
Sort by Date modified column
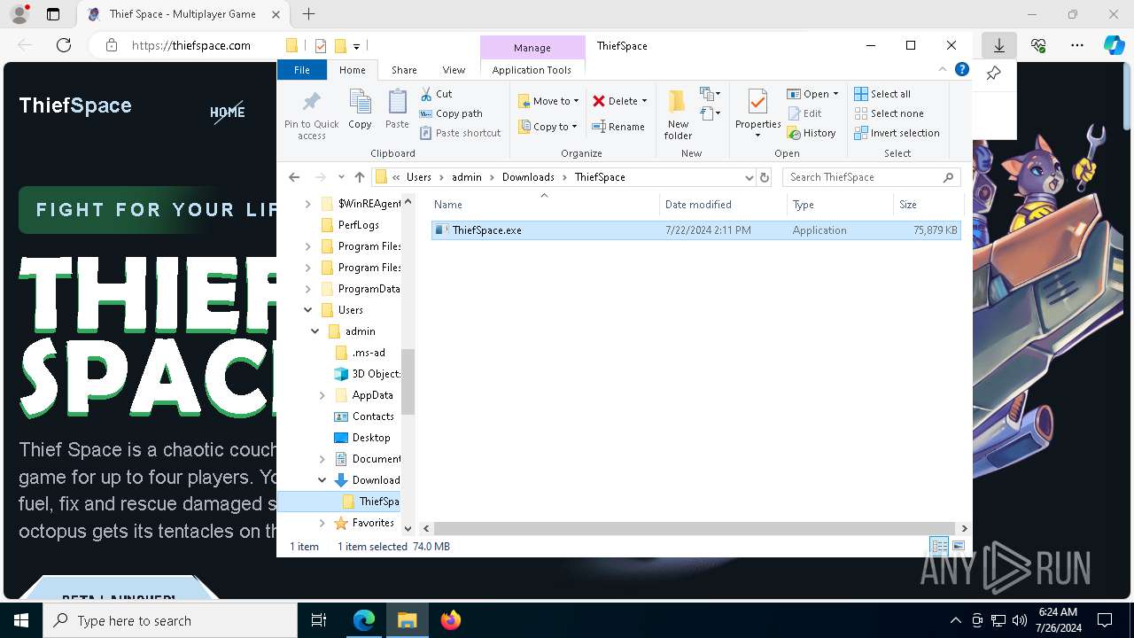[x=724, y=205]
